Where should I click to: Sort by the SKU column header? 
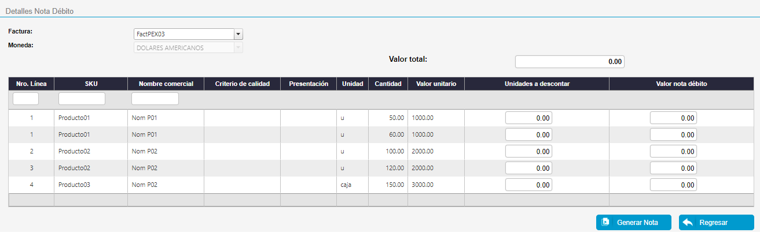click(x=91, y=84)
